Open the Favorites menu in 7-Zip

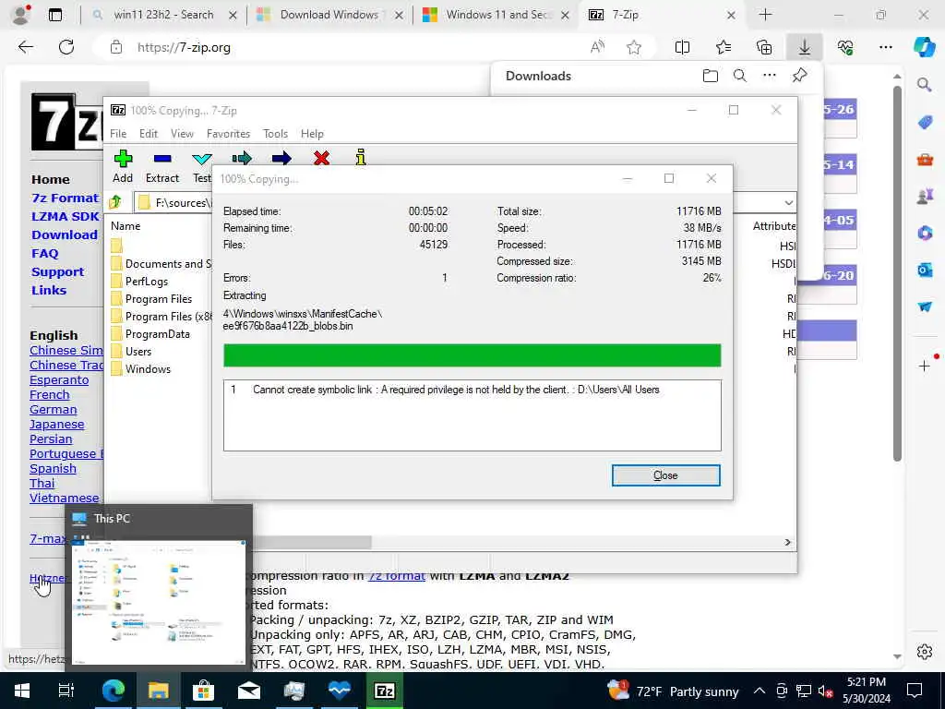[228, 134]
